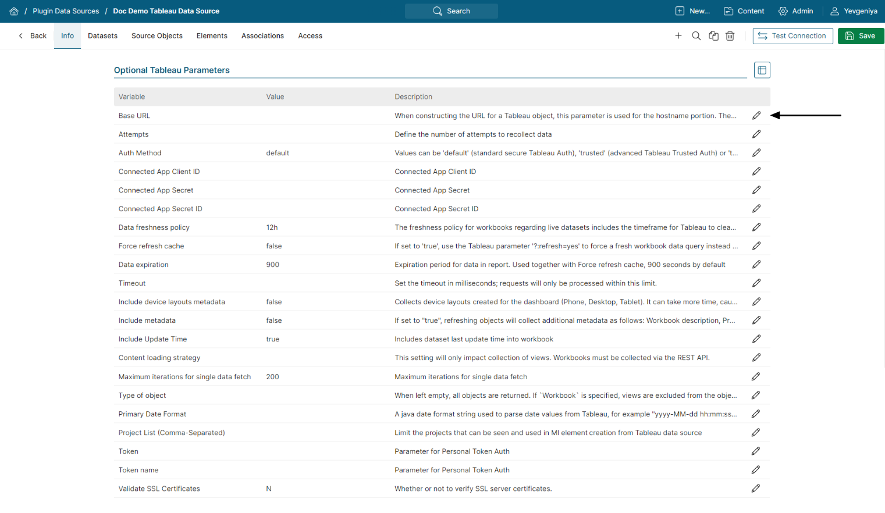Screen dimensions: 885x513
Task: Edit the Force refresh cache setting
Action: tap(756, 246)
